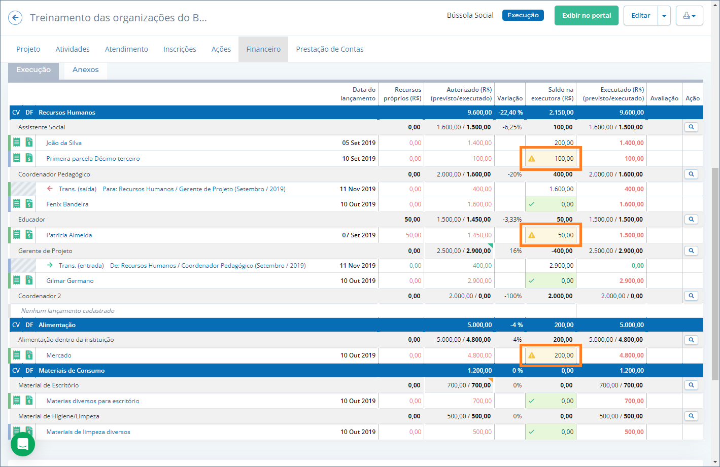The width and height of the screenshot is (720, 467).
Task: Click magnifier icon for Material de Escritório
Action: point(691,385)
